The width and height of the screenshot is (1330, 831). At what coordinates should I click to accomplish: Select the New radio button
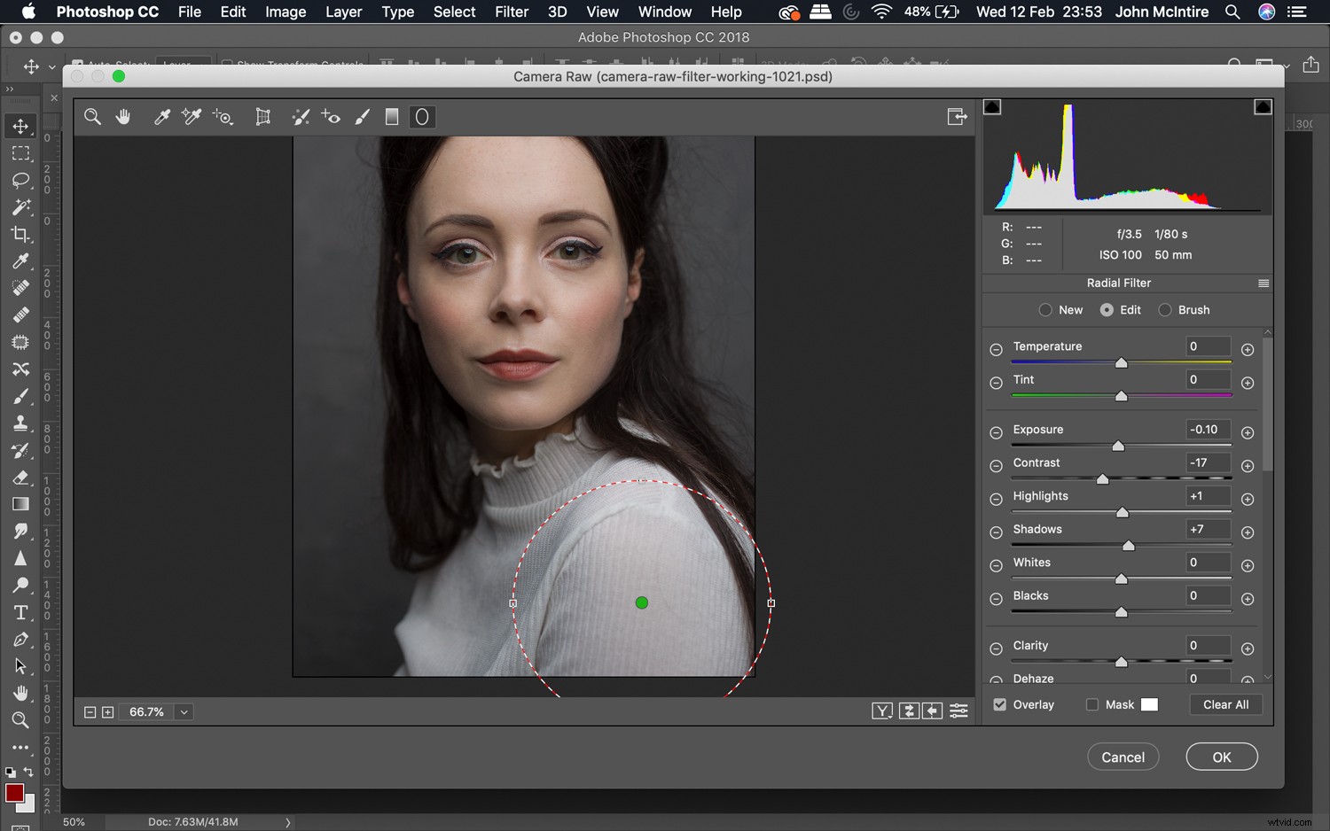[1045, 309]
